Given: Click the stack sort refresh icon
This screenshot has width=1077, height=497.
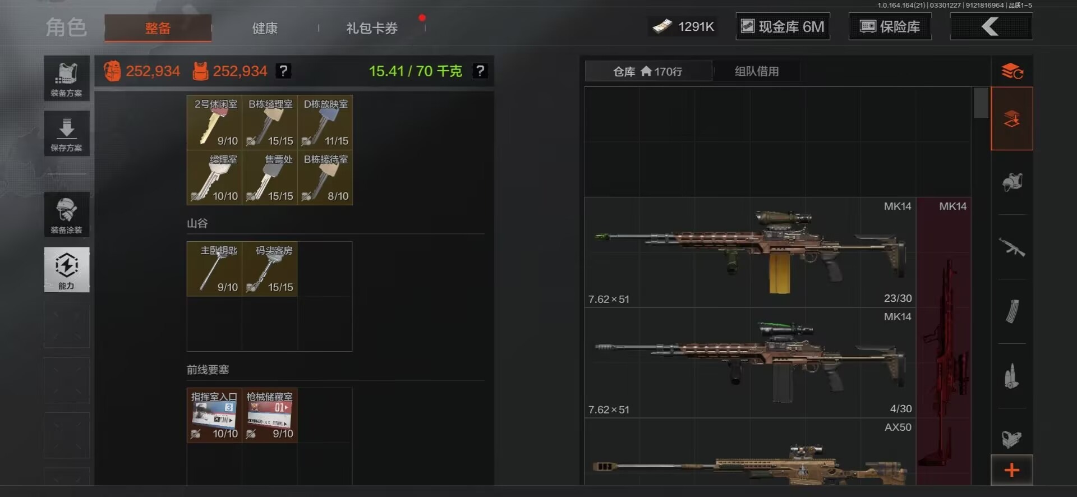Looking at the screenshot, I should [1012, 71].
